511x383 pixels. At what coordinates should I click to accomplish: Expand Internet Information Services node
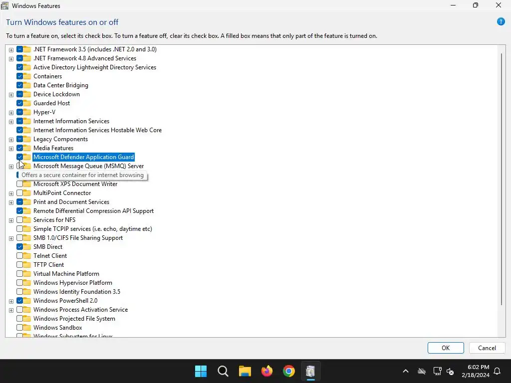[11, 122]
